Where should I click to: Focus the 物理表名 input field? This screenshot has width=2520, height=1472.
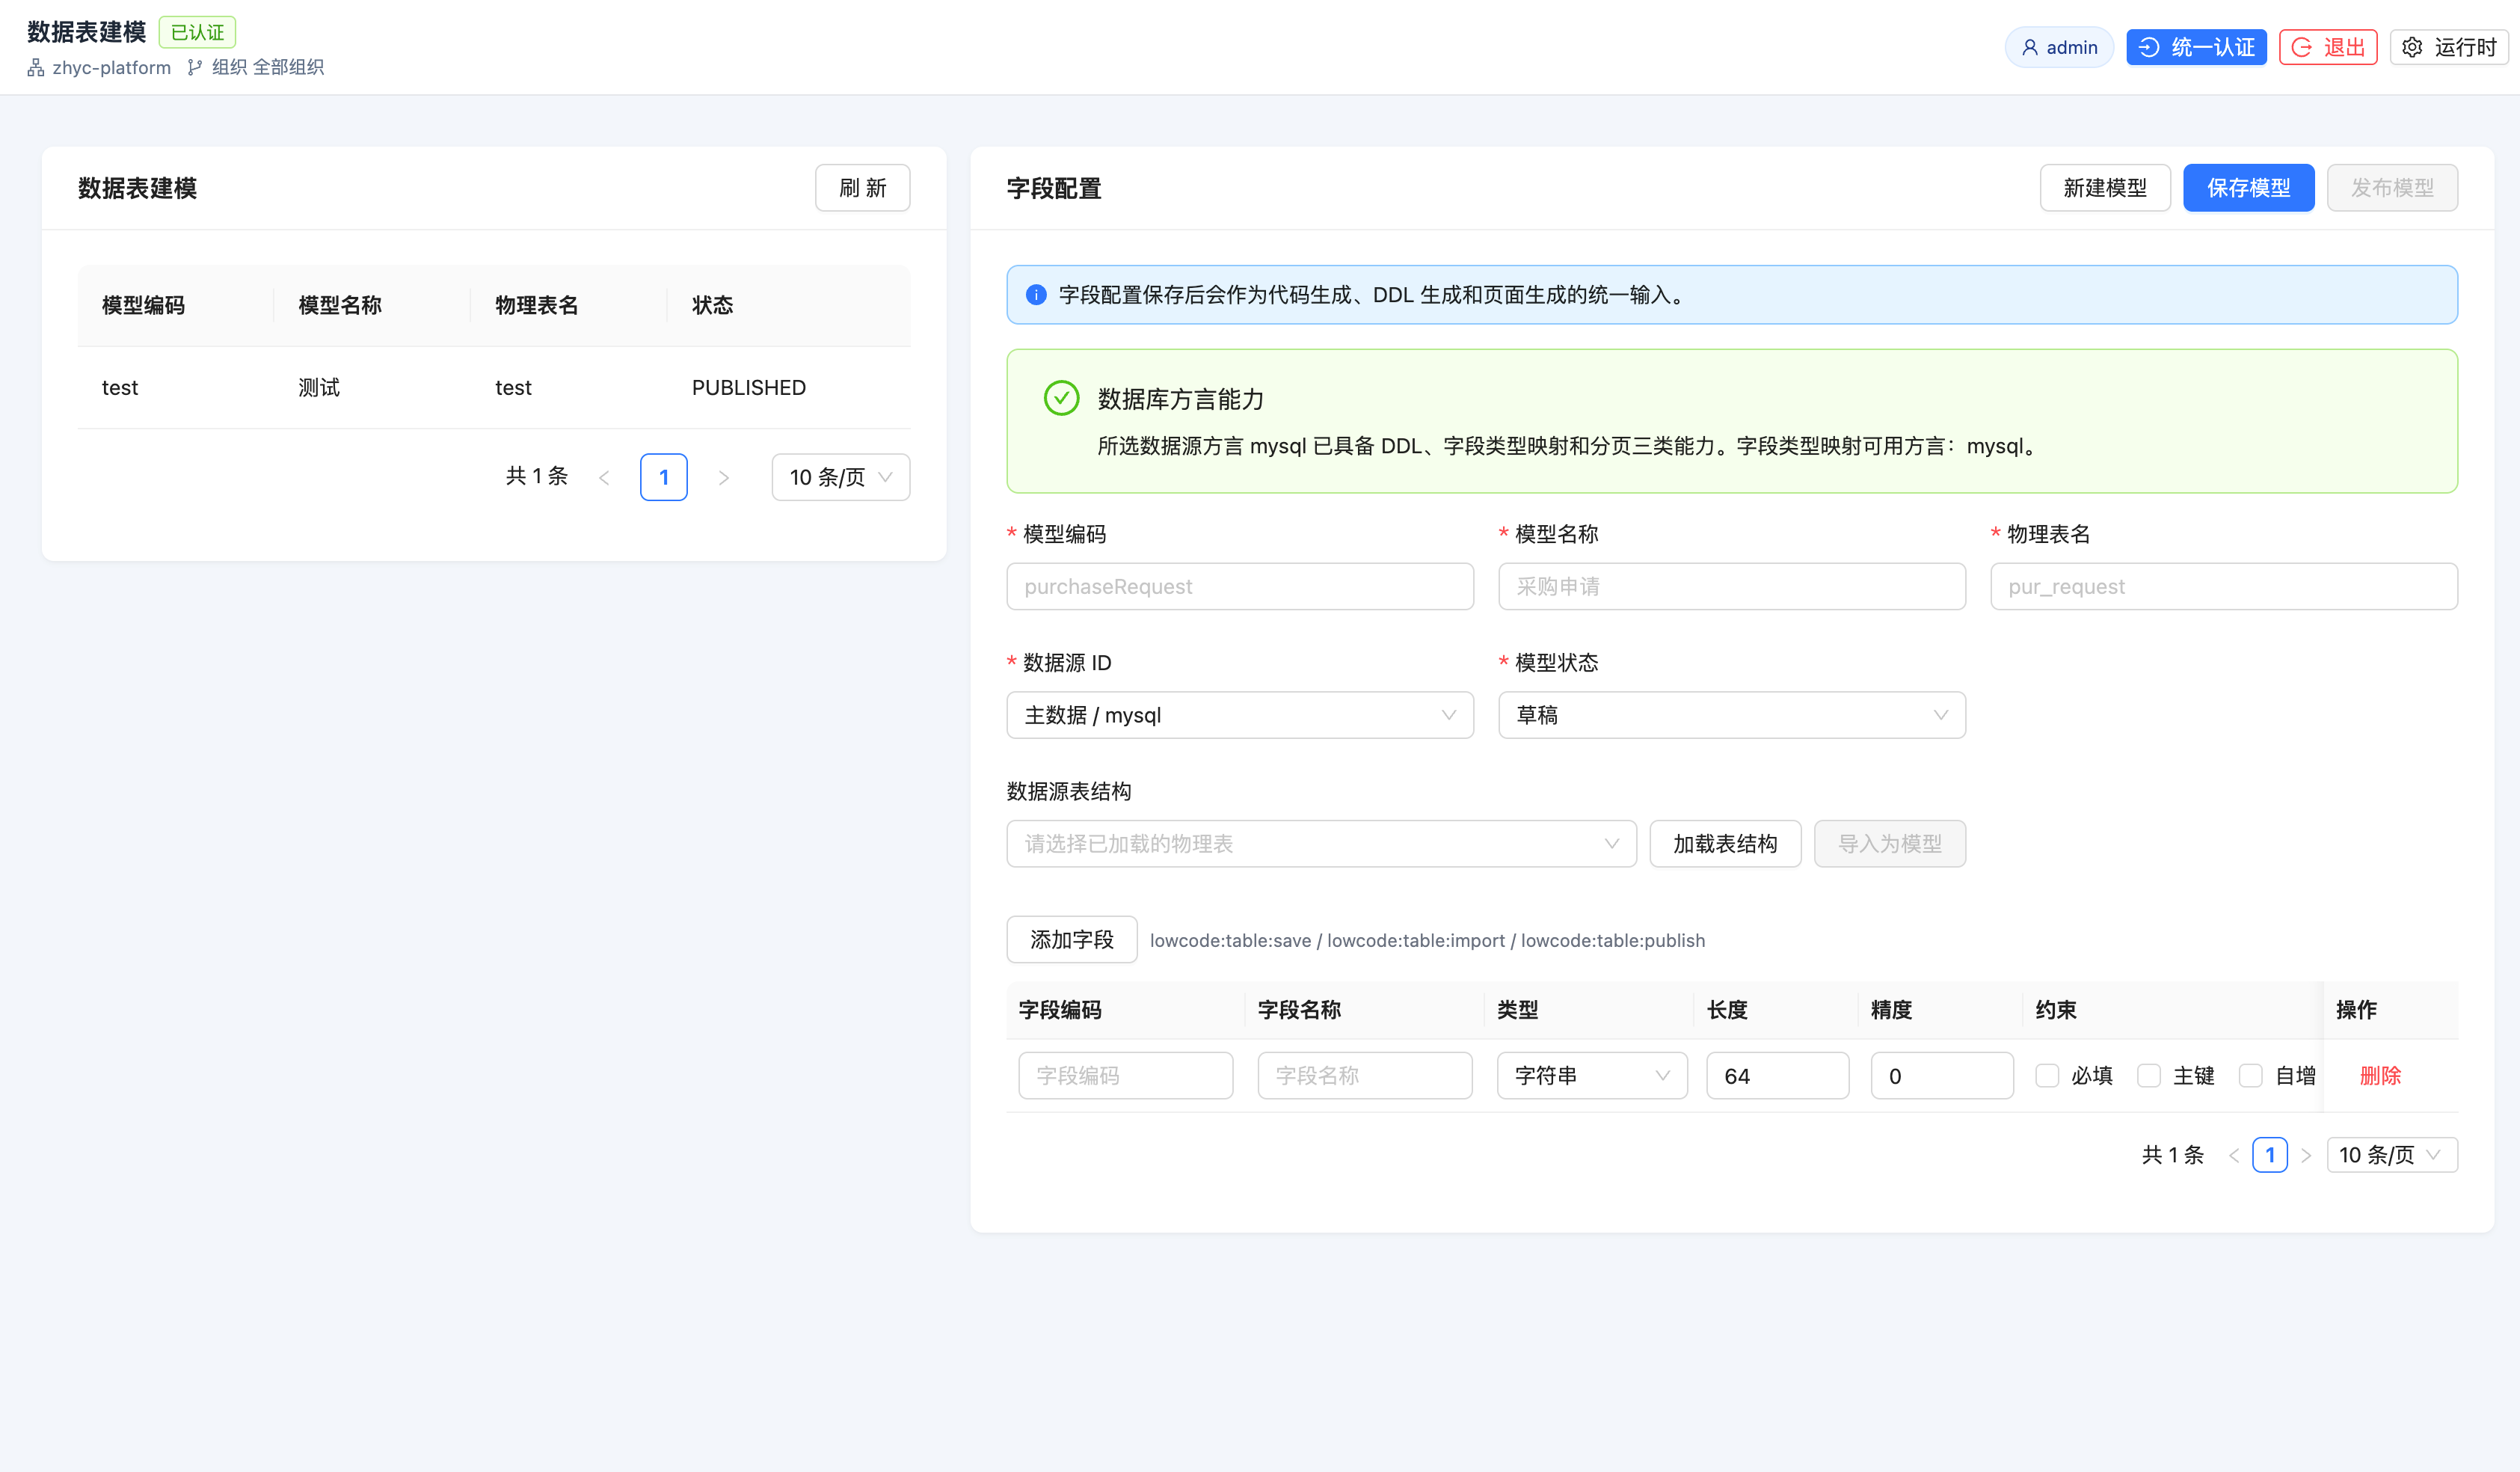point(2224,586)
